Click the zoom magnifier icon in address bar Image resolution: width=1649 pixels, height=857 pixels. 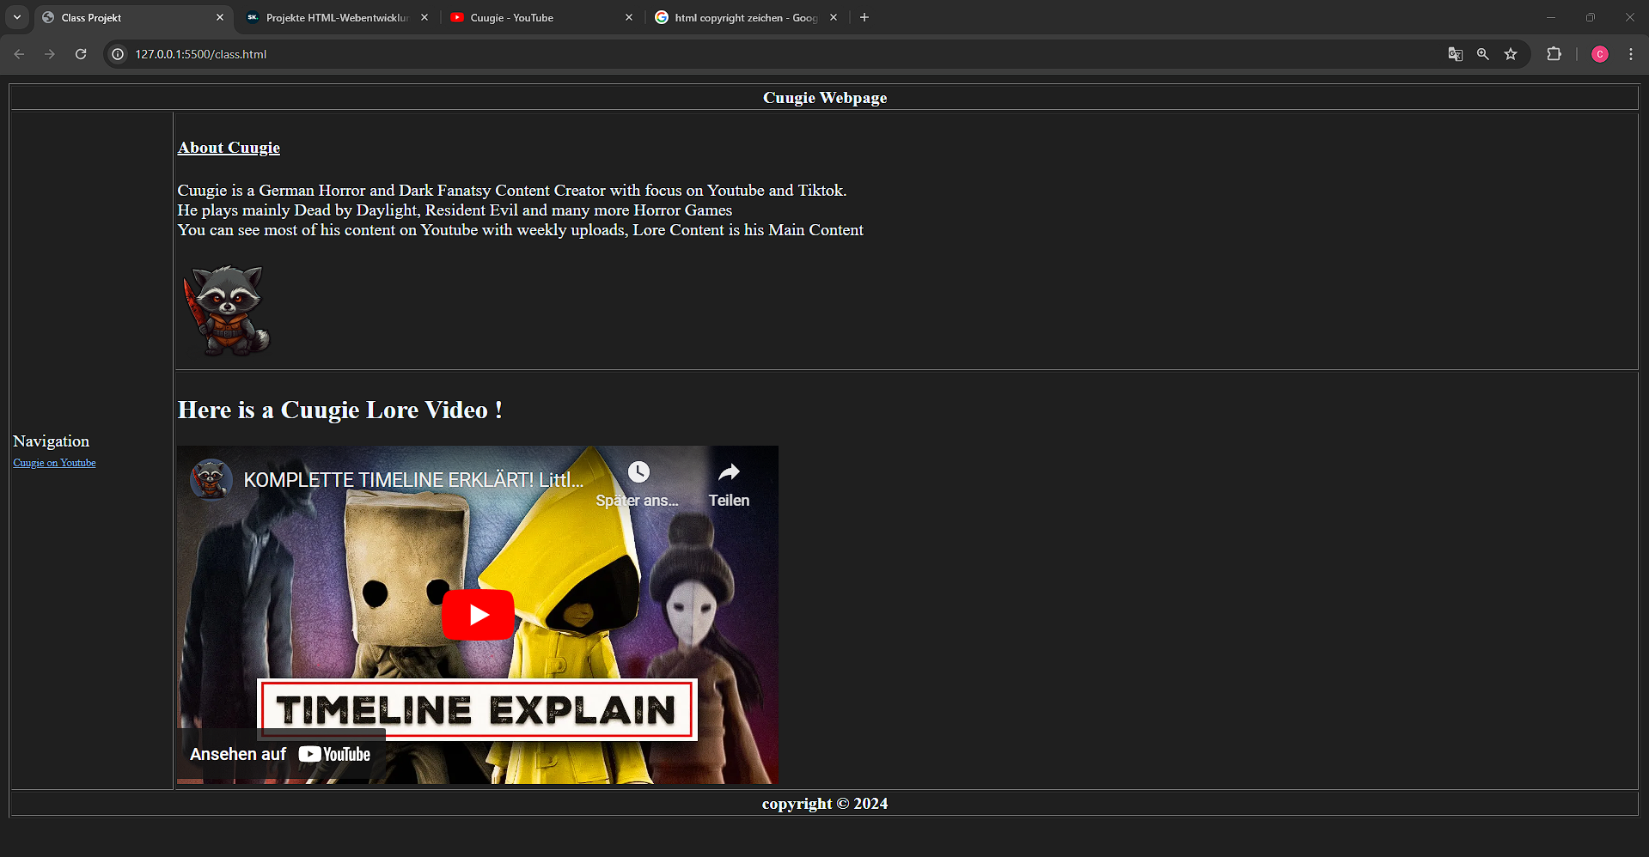click(x=1483, y=54)
